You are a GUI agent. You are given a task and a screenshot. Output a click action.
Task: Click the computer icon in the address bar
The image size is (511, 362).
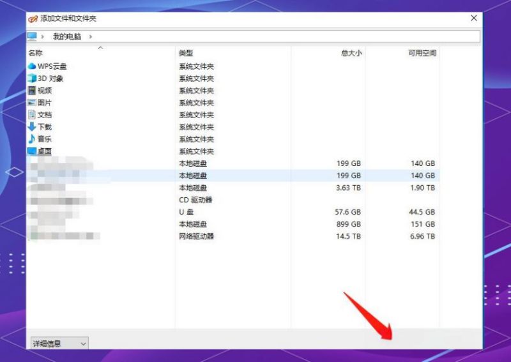point(32,36)
